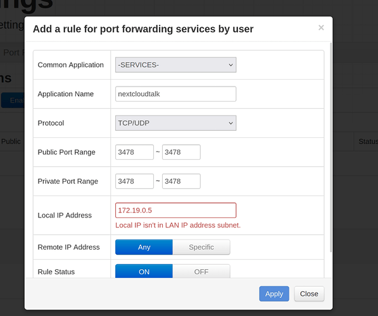This screenshot has width=378, height=316.
Task: Click the Close button in dialog footer
Action: (x=309, y=294)
